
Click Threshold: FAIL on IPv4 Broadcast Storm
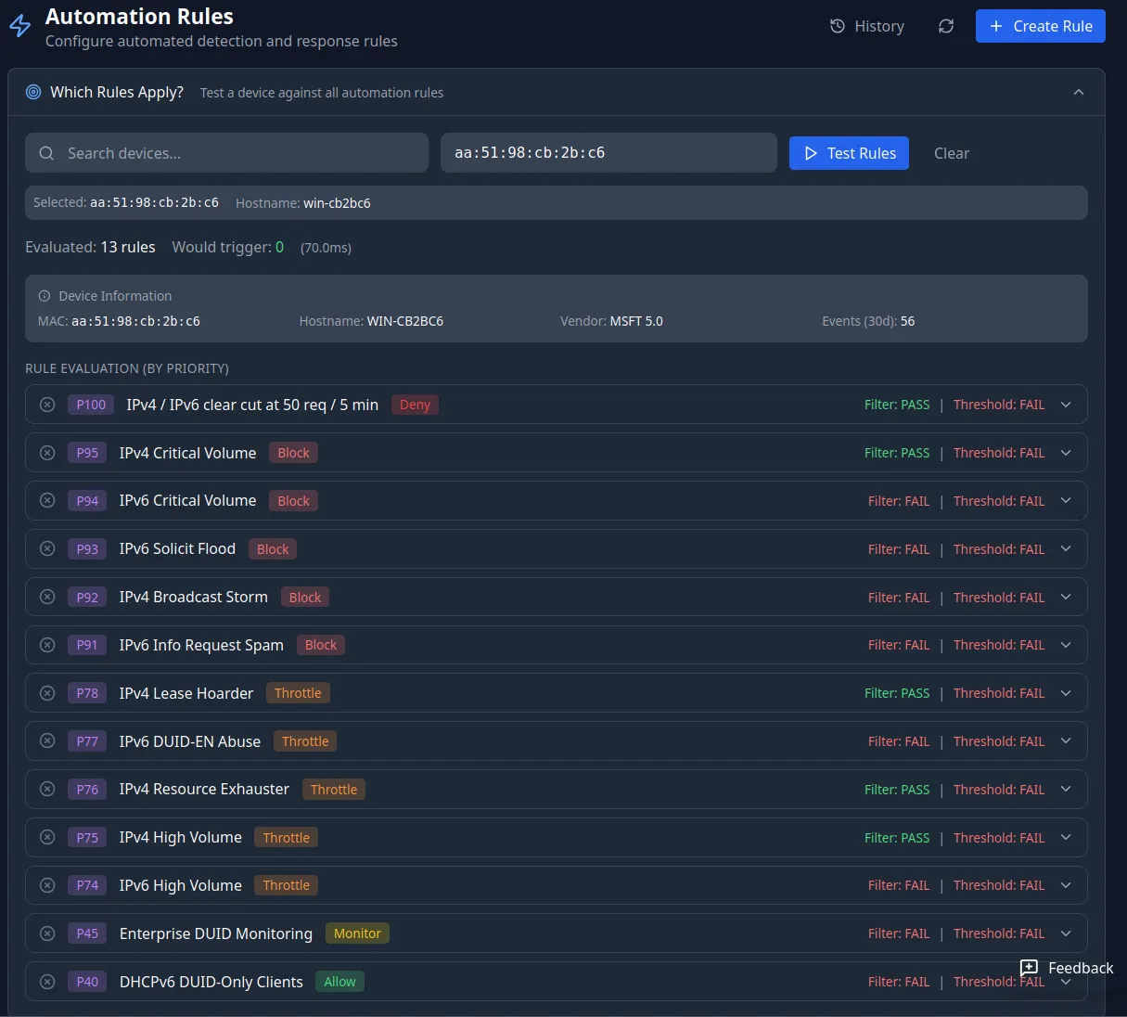point(999,597)
